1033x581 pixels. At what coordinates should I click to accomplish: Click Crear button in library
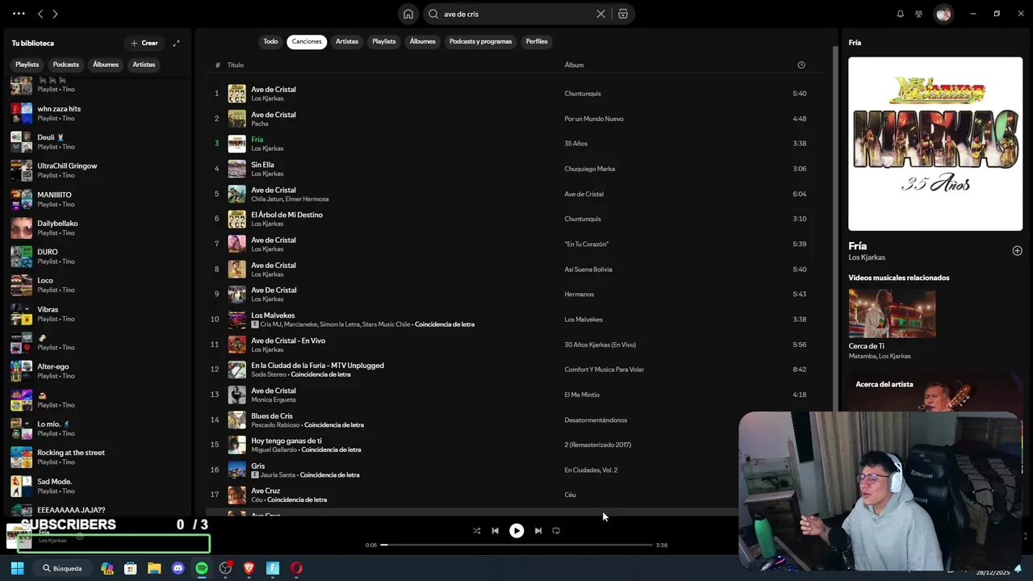(144, 43)
